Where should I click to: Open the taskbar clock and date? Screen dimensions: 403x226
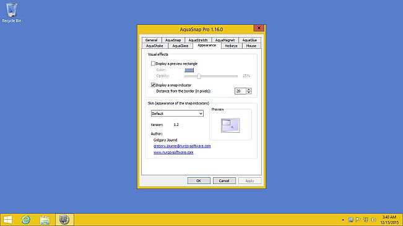(389, 220)
